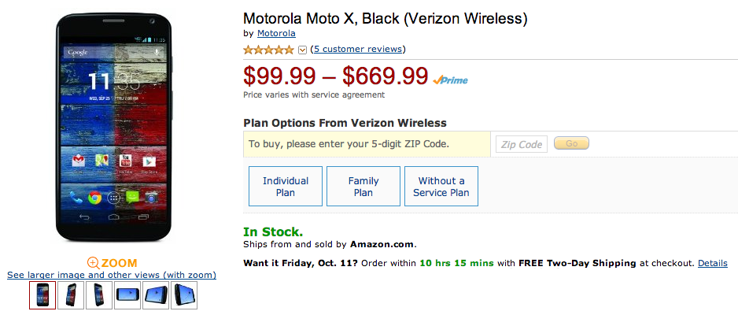
Task: Open the Motorola brand link
Action: click(x=276, y=33)
